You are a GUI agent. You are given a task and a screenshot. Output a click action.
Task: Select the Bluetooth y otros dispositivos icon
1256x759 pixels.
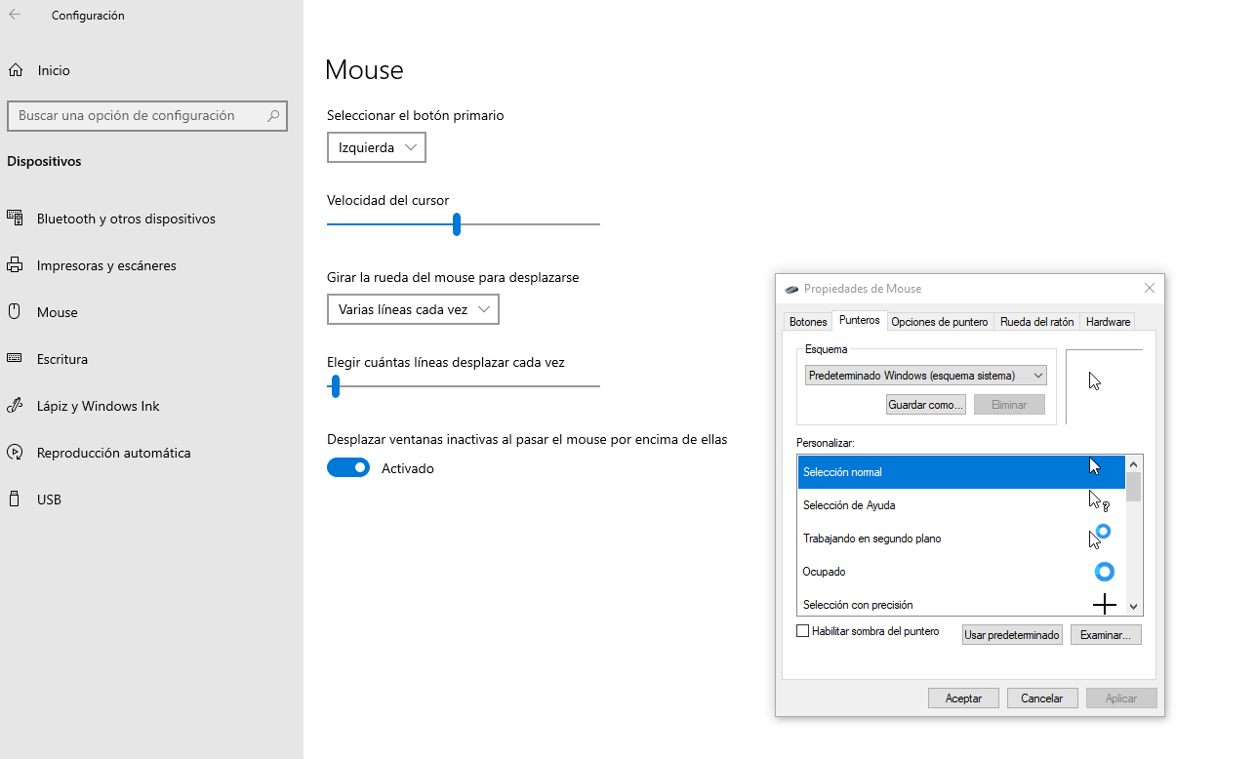point(15,219)
